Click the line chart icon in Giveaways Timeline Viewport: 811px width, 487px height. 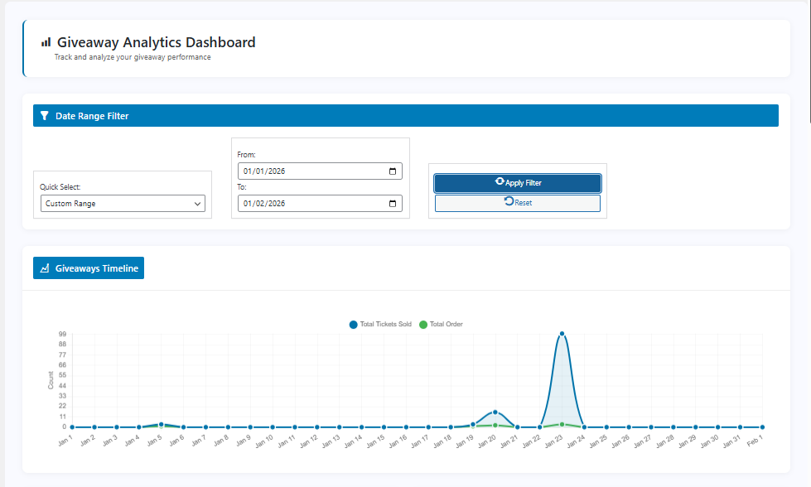45,268
